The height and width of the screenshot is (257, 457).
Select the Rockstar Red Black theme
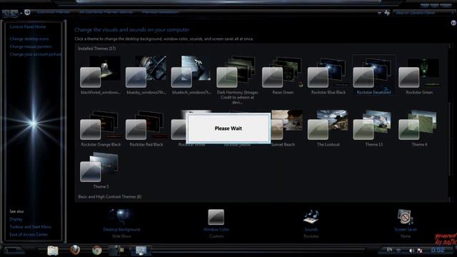click(146, 128)
